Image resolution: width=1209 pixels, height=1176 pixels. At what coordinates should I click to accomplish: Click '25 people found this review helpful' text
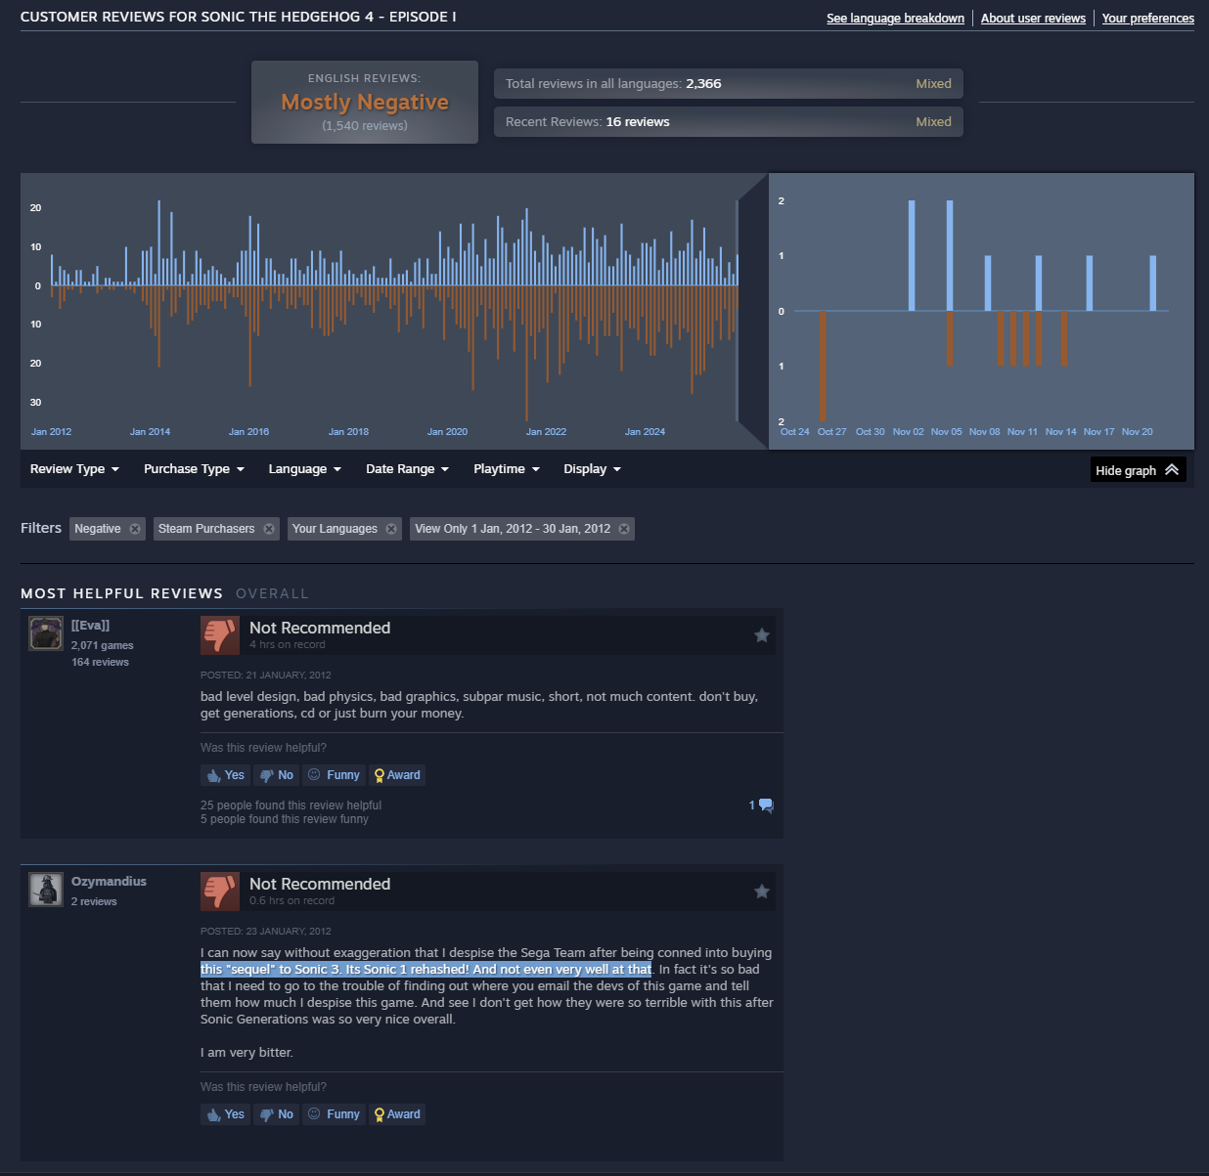click(291, 806)
